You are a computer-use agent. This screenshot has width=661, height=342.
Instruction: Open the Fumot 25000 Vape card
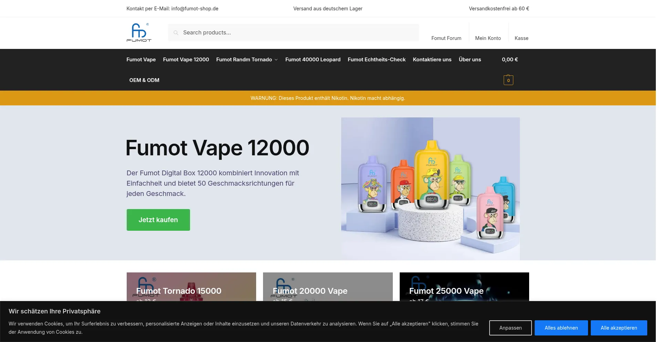pyautogui.click(x=464, y=287)
